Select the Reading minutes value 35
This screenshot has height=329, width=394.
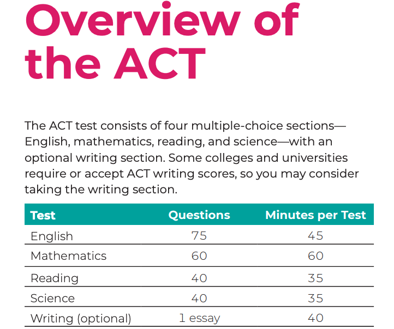coord(315,278)
